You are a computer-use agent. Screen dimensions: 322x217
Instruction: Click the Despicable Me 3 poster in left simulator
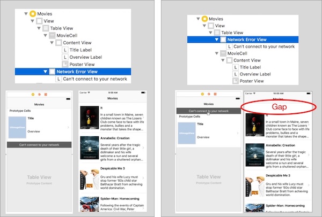89,178
